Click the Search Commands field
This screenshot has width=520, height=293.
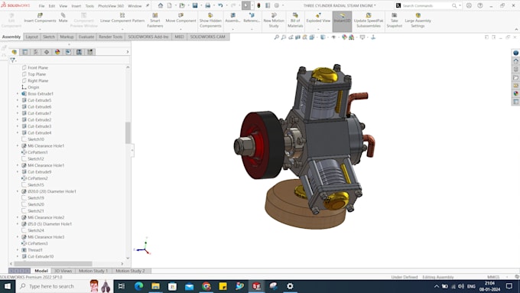click(426, 5)
